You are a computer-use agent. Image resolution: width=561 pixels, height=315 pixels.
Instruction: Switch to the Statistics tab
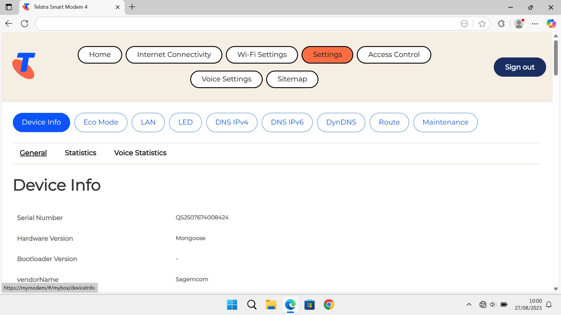[x=80, y=153]
